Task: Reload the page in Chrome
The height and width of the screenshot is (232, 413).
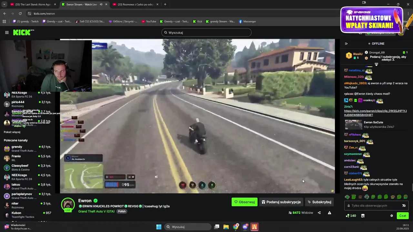Action: (20, 14)
